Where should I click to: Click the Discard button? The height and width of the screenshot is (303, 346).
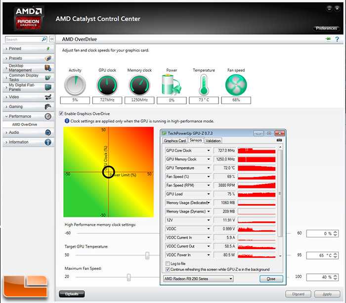(x=298, y=294)
